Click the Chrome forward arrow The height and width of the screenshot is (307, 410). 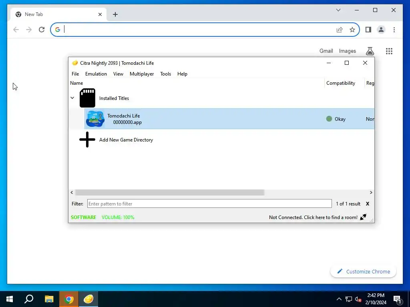[29, 30]
